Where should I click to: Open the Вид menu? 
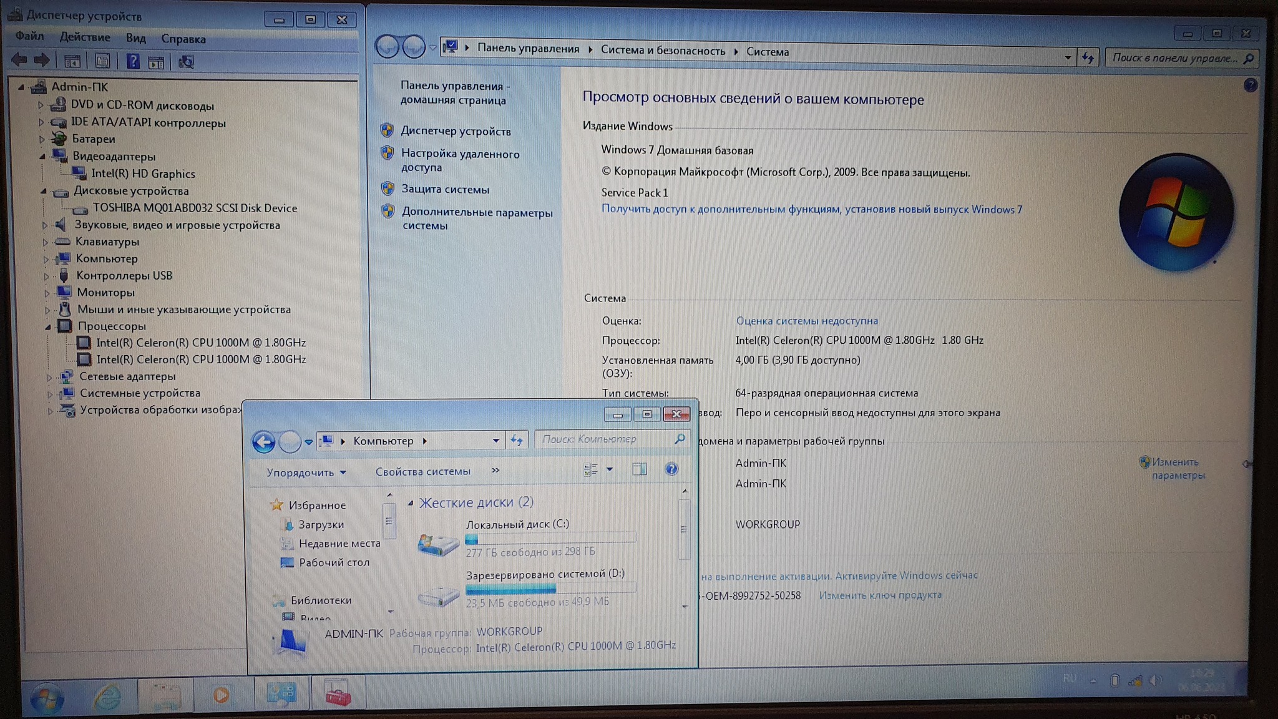point(135,38)
